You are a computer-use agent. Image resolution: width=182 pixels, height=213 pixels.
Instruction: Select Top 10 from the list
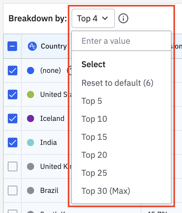tap(94, 119)
